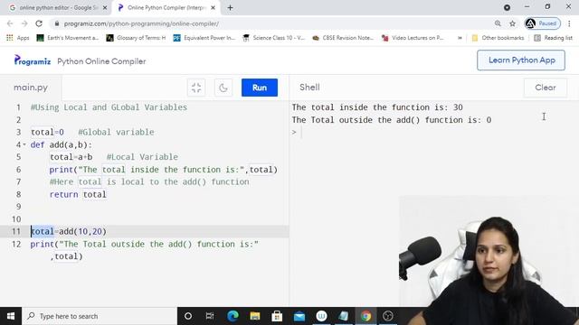Open Science Class 10 bookmark
The height and width of the screenshot is (325, 579).
pos(273,38)
